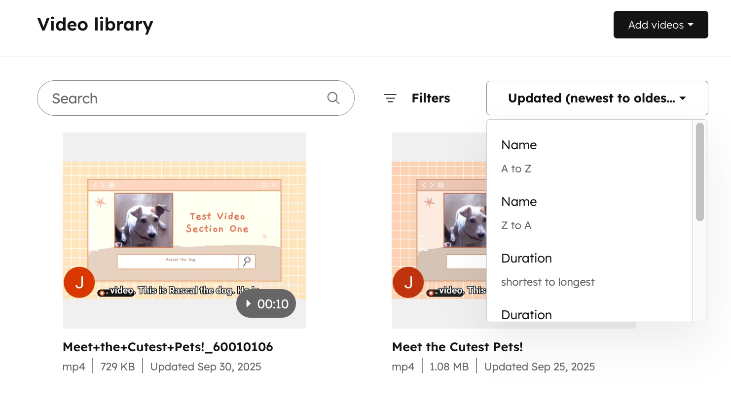Viewport: 731px width, 399px height.
Task: Click the caret on the sort dropdown
Action: click(x=683, y=99)
